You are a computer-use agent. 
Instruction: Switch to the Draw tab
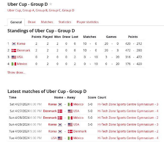click(32, 22)
